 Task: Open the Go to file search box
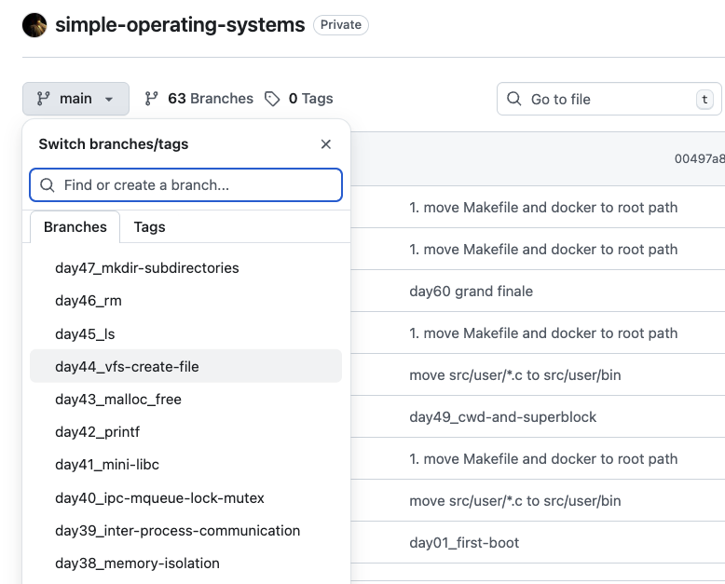(x=606, y=100)
